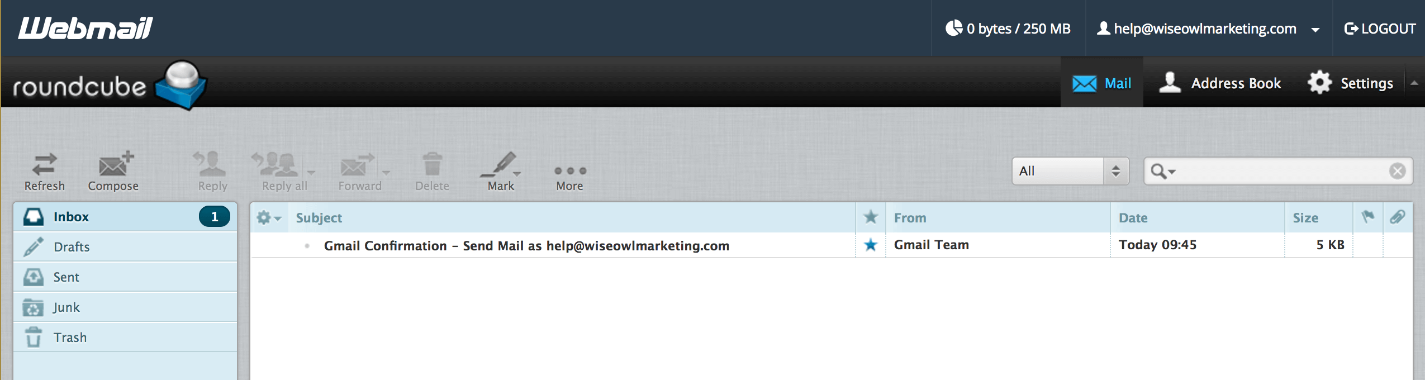Toggle the star on Gmail Confirmation message
Screen dimensions: 1425x380
[871, 245]
